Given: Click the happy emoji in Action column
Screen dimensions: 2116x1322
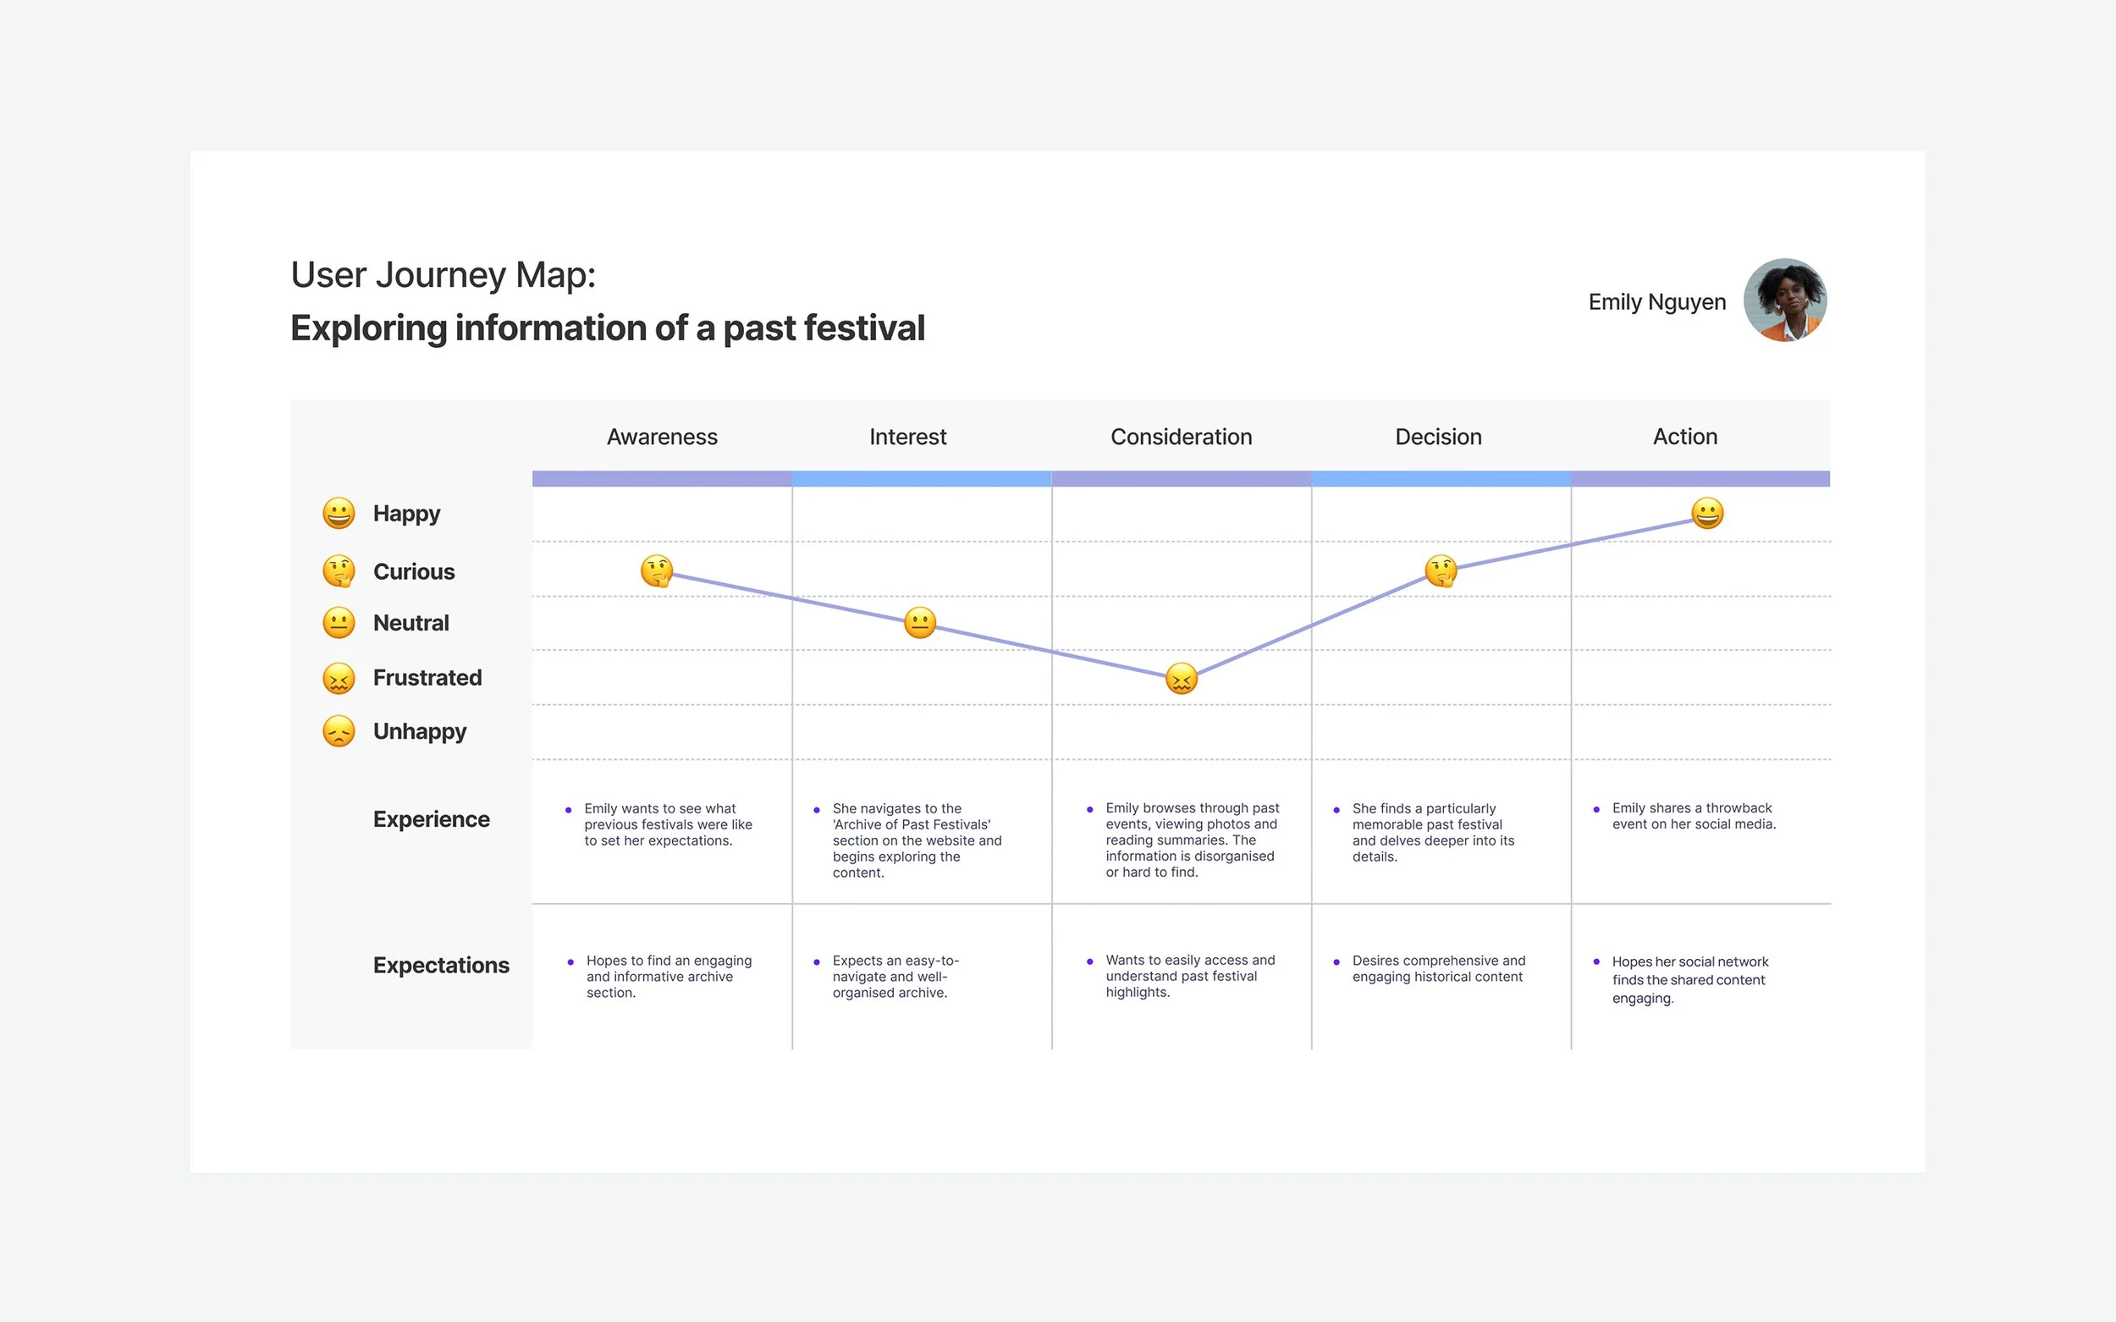Looking at the screenshot, I should pyautogui.click(x=1707, y=513).
